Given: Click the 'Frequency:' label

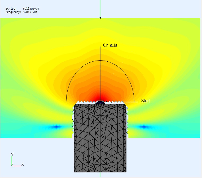Looking at the screenshot, I should [14, 12].
